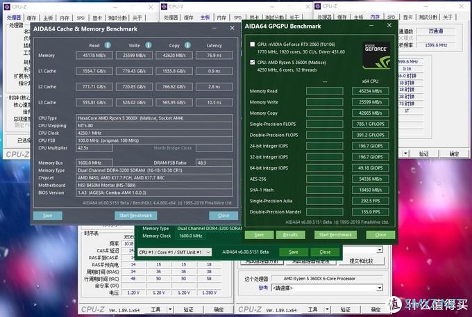Click 提交和比较 button in CPU-Z
This screenshot has height=317, width=472.
coord(361,261)
